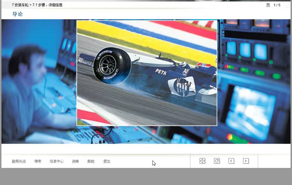Go to the previous page arrow
This screenshot has width=292, height=185.
[231, 161]
